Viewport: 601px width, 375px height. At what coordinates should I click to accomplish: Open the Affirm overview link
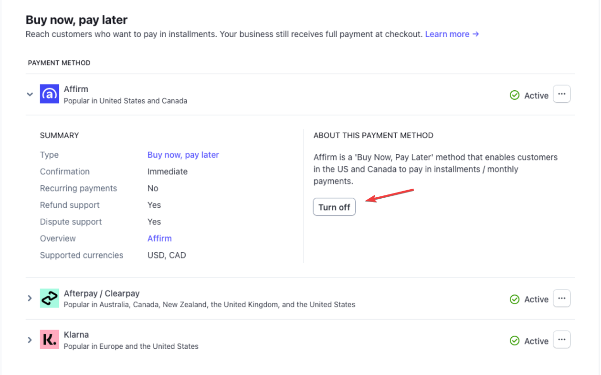tap(159, 238)
